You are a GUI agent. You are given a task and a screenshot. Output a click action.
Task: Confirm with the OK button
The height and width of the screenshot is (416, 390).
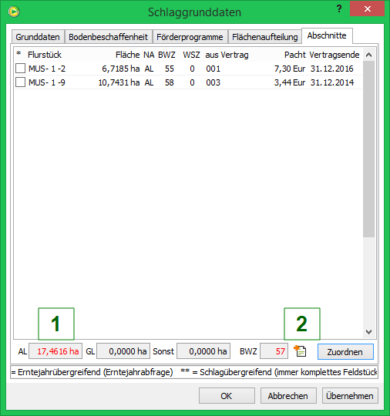(227, 396)
